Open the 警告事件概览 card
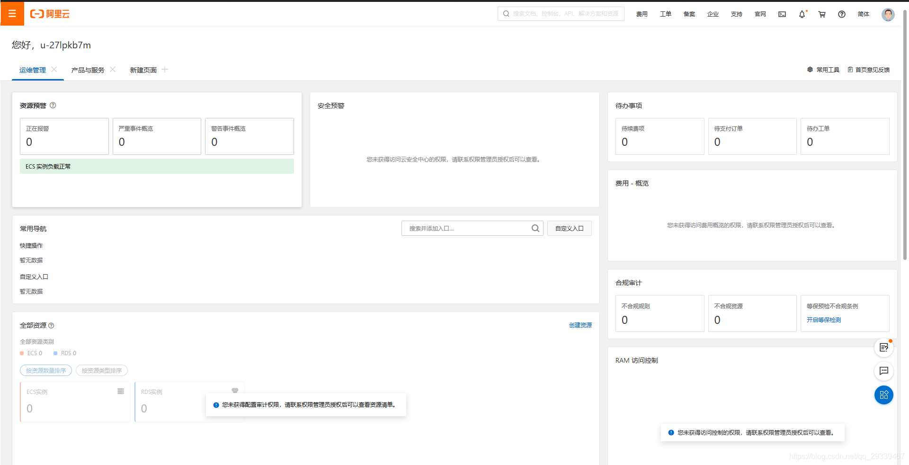This screenshot has width=909, height=465. tap(250, 136)
